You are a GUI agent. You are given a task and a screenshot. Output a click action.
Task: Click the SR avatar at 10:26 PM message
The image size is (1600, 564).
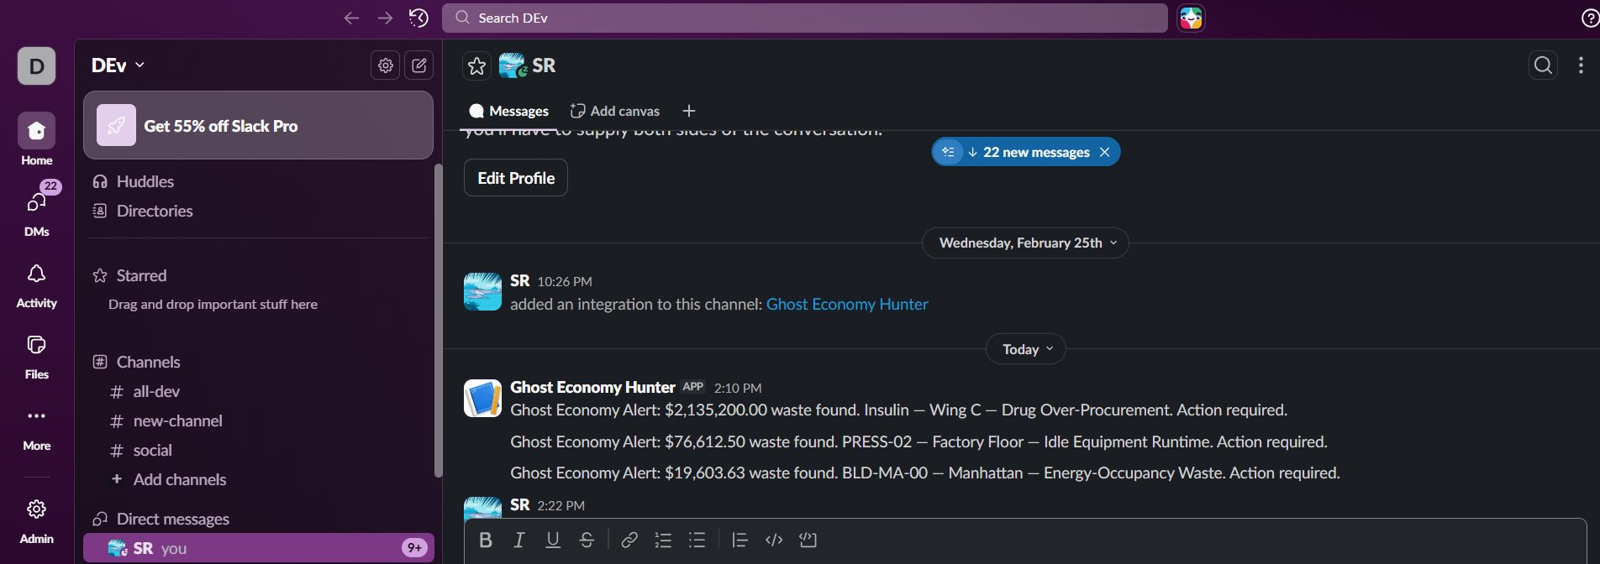point(482,291)
